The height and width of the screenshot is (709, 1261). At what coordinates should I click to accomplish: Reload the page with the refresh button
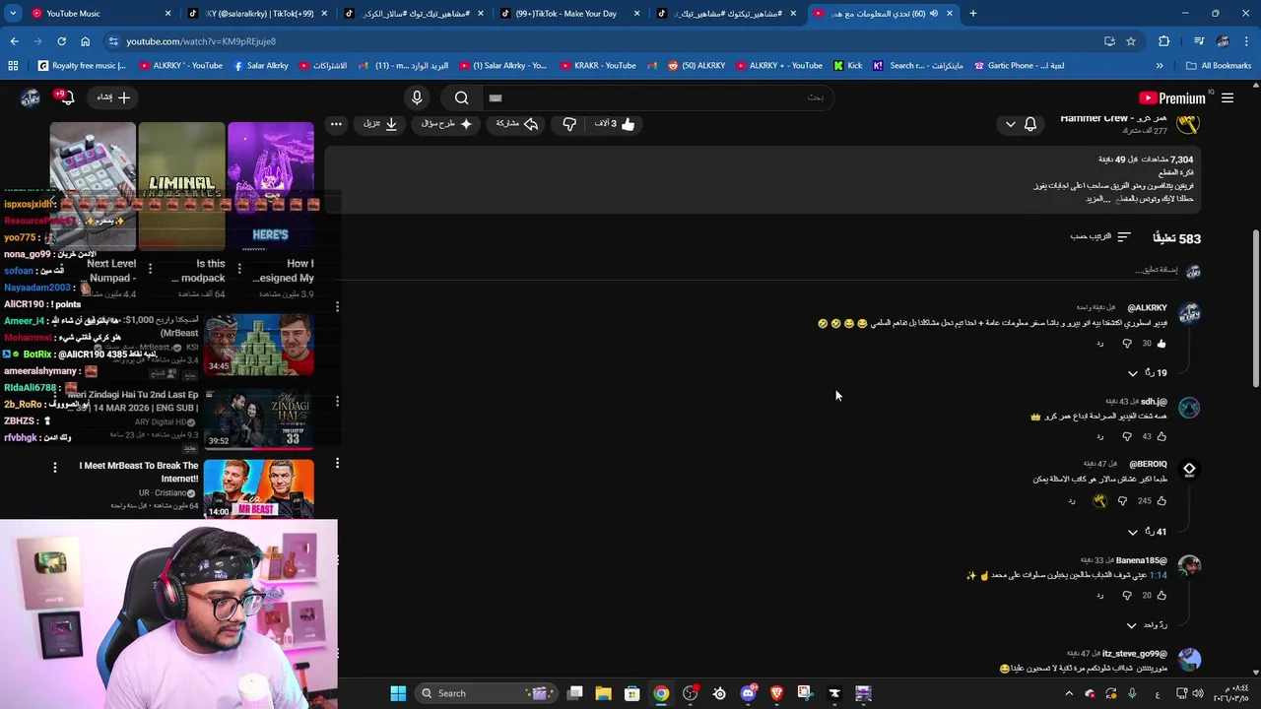click(x=61, y=41)
